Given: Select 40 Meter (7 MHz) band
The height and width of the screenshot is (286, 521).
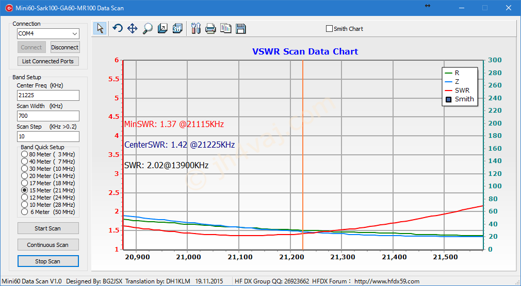Looking at the screenshot, I should (x=48, y=162).
